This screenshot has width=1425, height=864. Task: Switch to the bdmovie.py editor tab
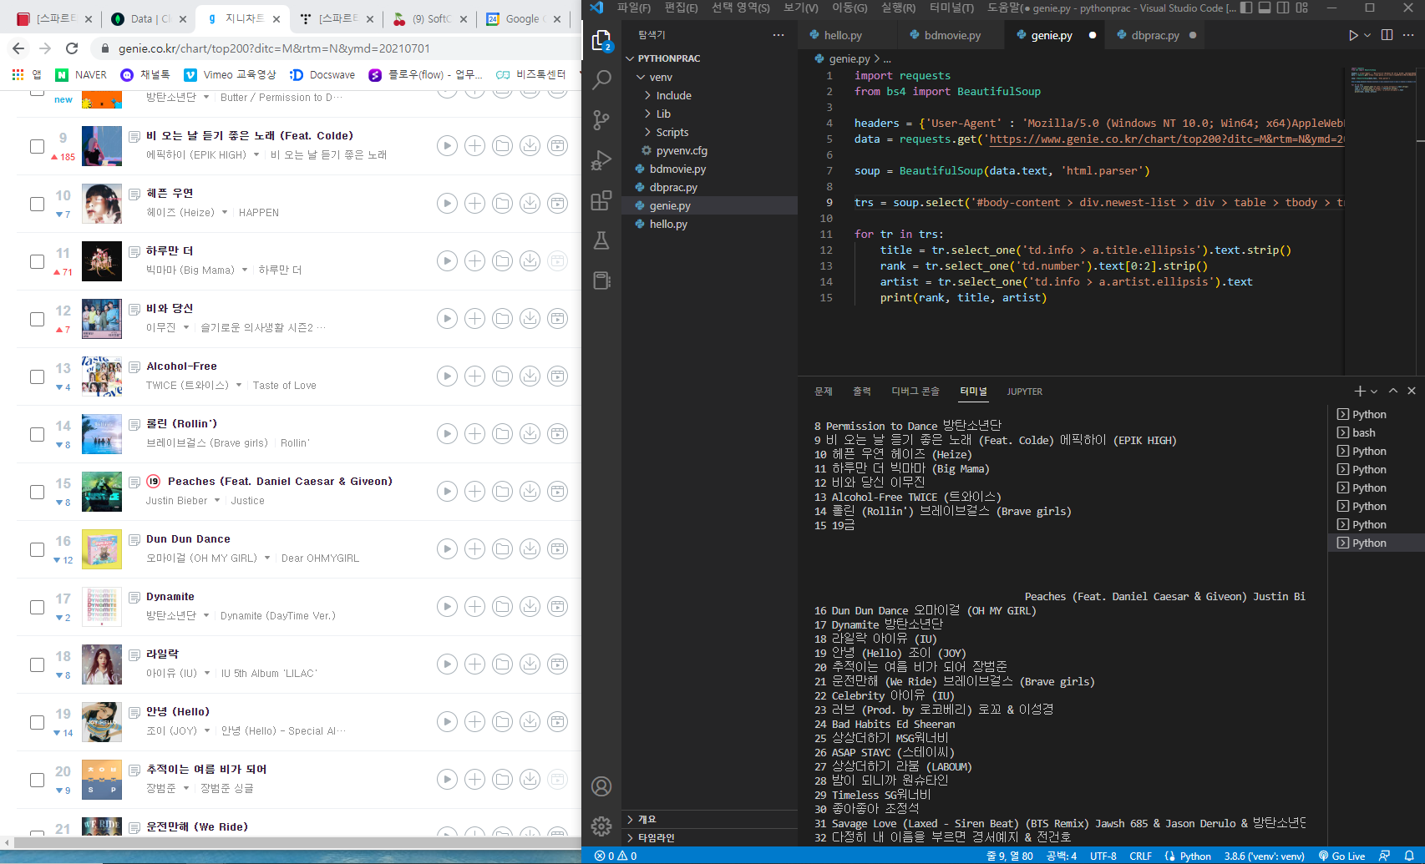click(x=952, y=35)
